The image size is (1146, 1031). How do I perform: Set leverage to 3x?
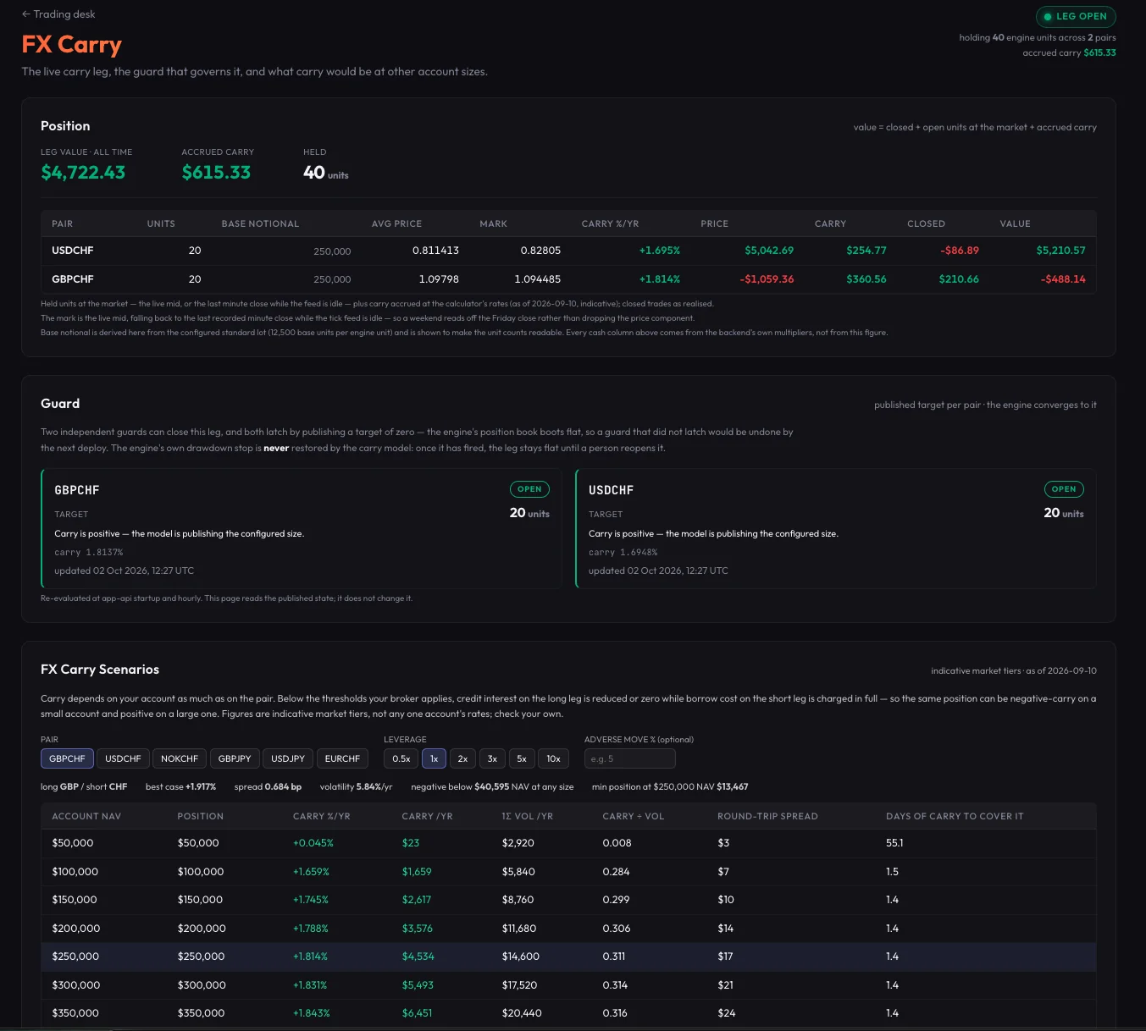point(492,758)
